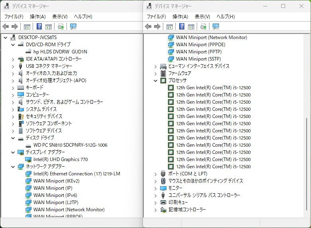Collapse the プロセッサ category
The width and height of the screenshot is (311, 228).
pyautogui.click(x=156, y=81)
